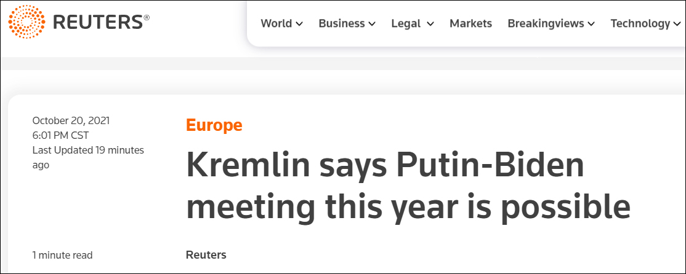Go to the Markets section

[470, 23]
